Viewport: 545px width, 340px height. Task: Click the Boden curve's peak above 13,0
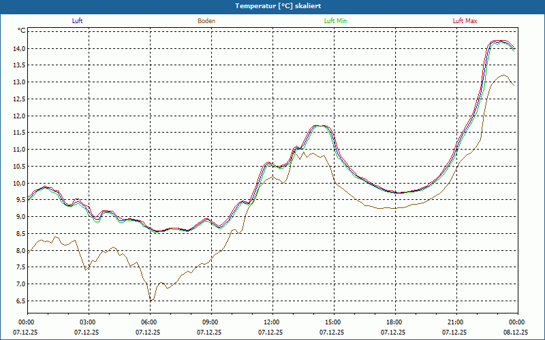(x=503, y=75)
